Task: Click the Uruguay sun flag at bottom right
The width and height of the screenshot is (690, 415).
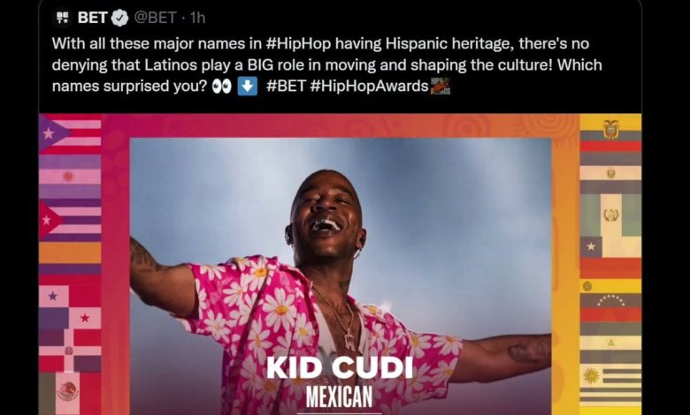Action: tap(610, 383)
